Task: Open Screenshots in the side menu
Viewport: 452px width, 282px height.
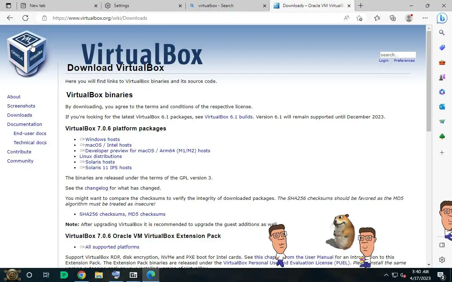Action: click(21, 106)
